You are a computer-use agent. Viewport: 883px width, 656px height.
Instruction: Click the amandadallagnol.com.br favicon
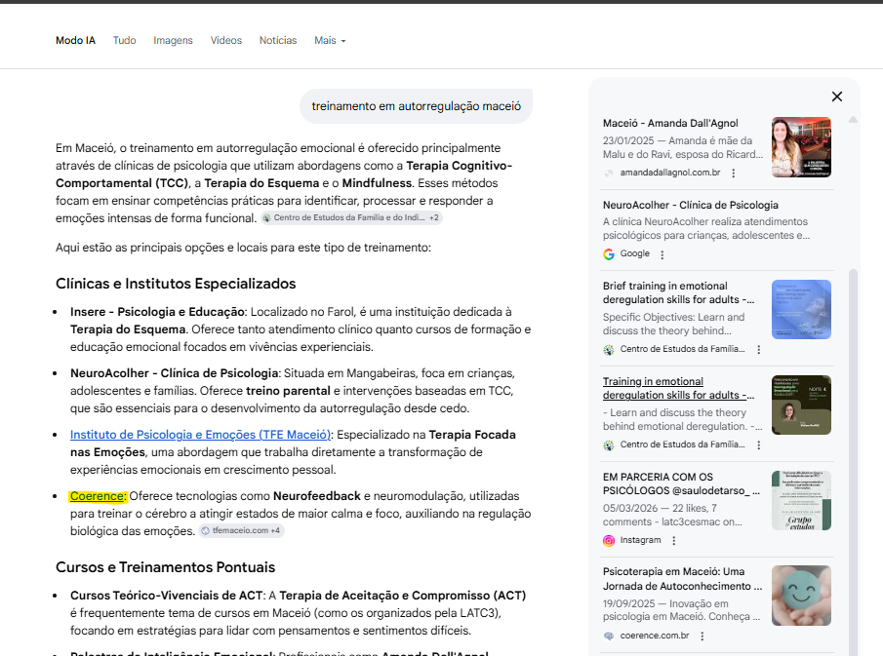click(x=609, y=174)
